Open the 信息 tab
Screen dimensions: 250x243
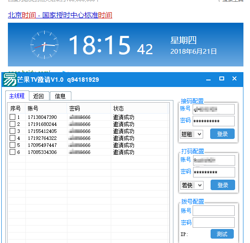click(x=60, y=96)
